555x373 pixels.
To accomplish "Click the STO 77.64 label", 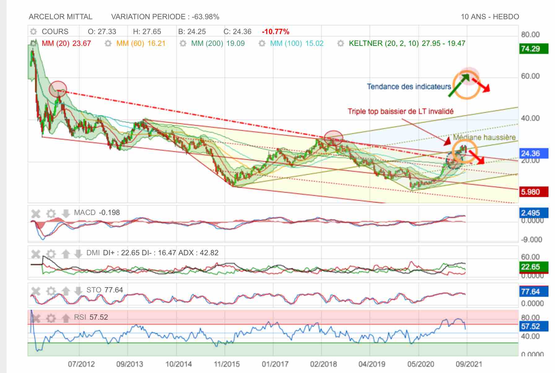I will pos(105,290).
